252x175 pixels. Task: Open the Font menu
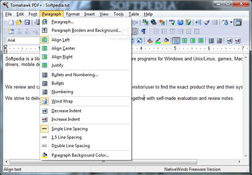33,14
